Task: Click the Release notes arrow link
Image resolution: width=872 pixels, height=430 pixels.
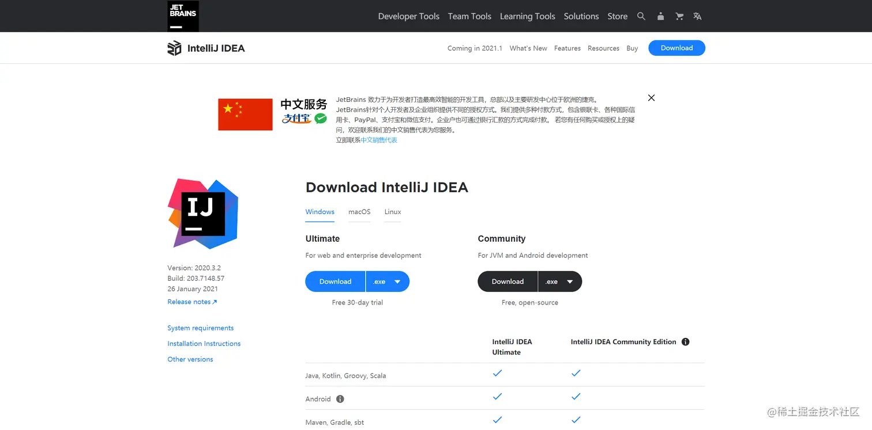Action: click(x=192, y=302)
